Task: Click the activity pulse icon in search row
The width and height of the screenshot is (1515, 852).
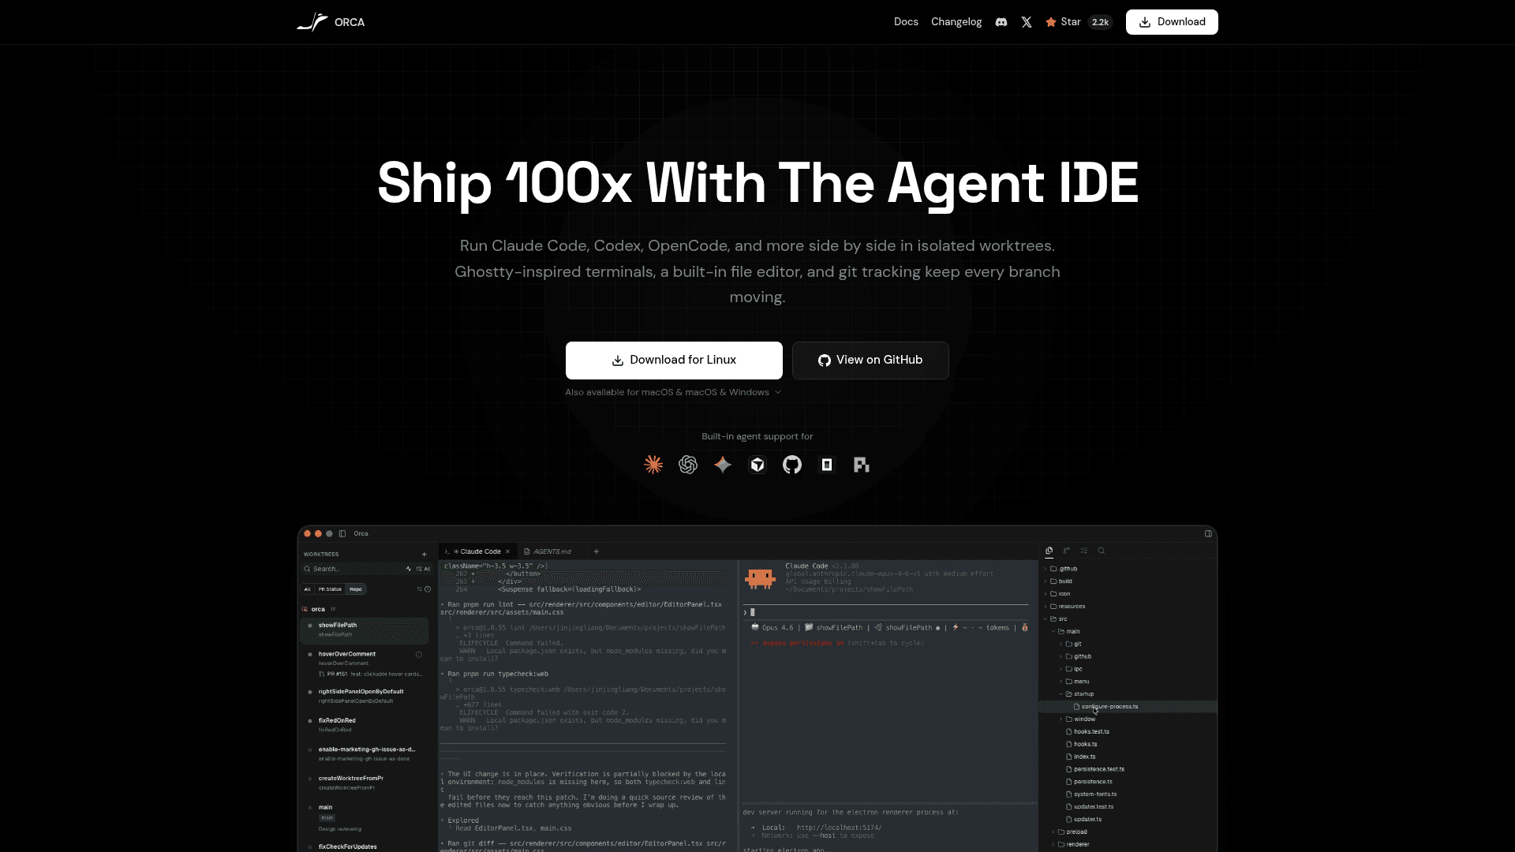Action: 409,569
